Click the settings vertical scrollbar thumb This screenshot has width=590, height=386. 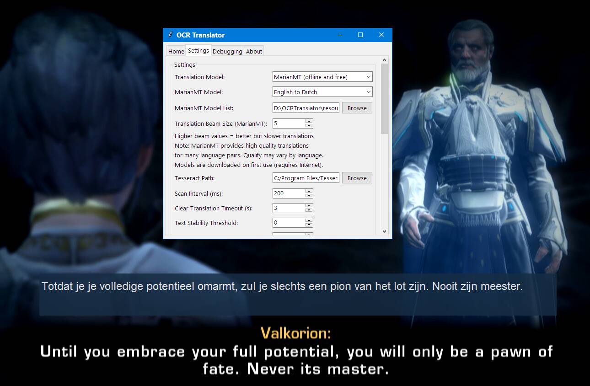click(x=384, y=99)
